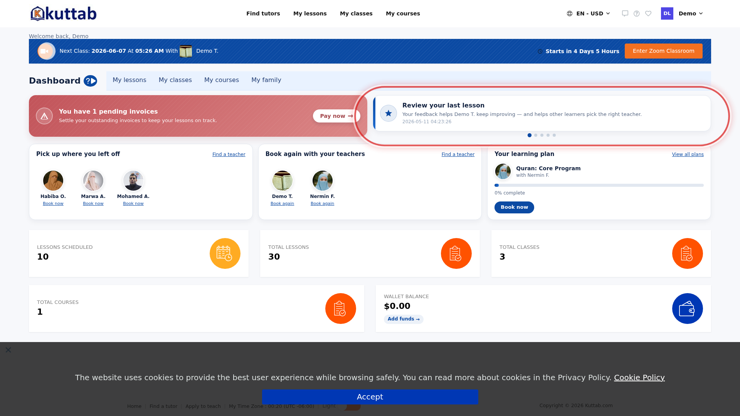Select the first notification carousel dot
Screen dimensions: 740x416
(530, 135)
